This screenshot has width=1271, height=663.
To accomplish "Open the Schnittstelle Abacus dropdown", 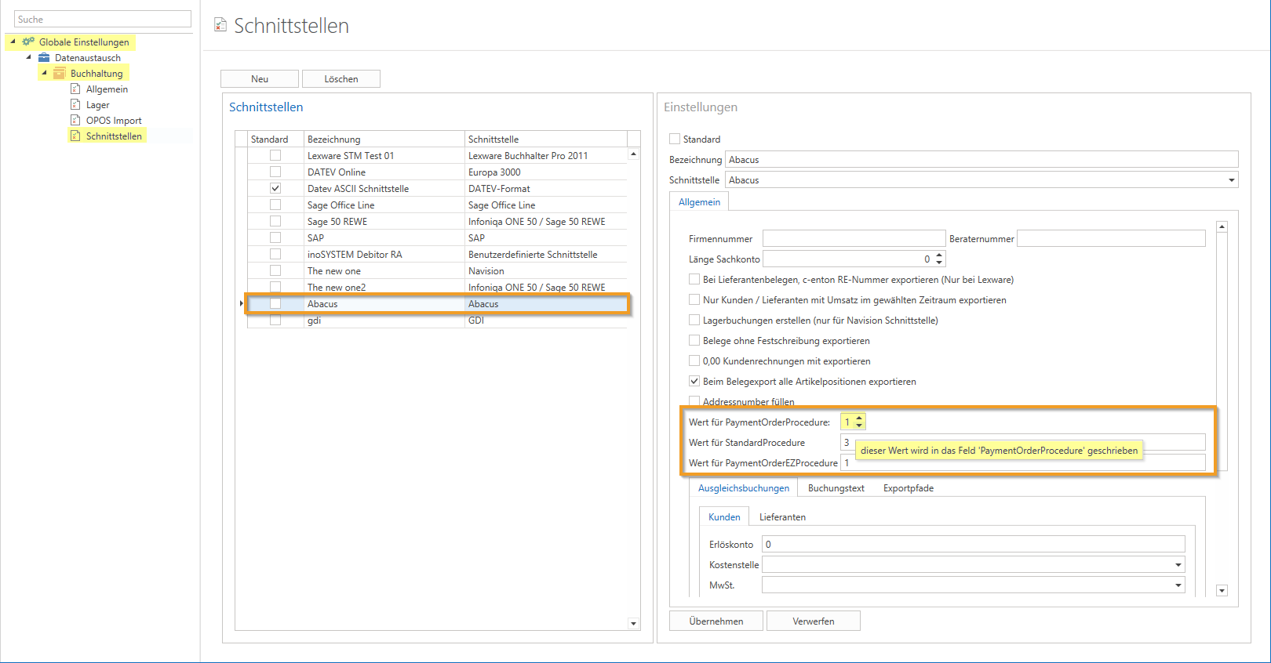I will [1231, 180].
